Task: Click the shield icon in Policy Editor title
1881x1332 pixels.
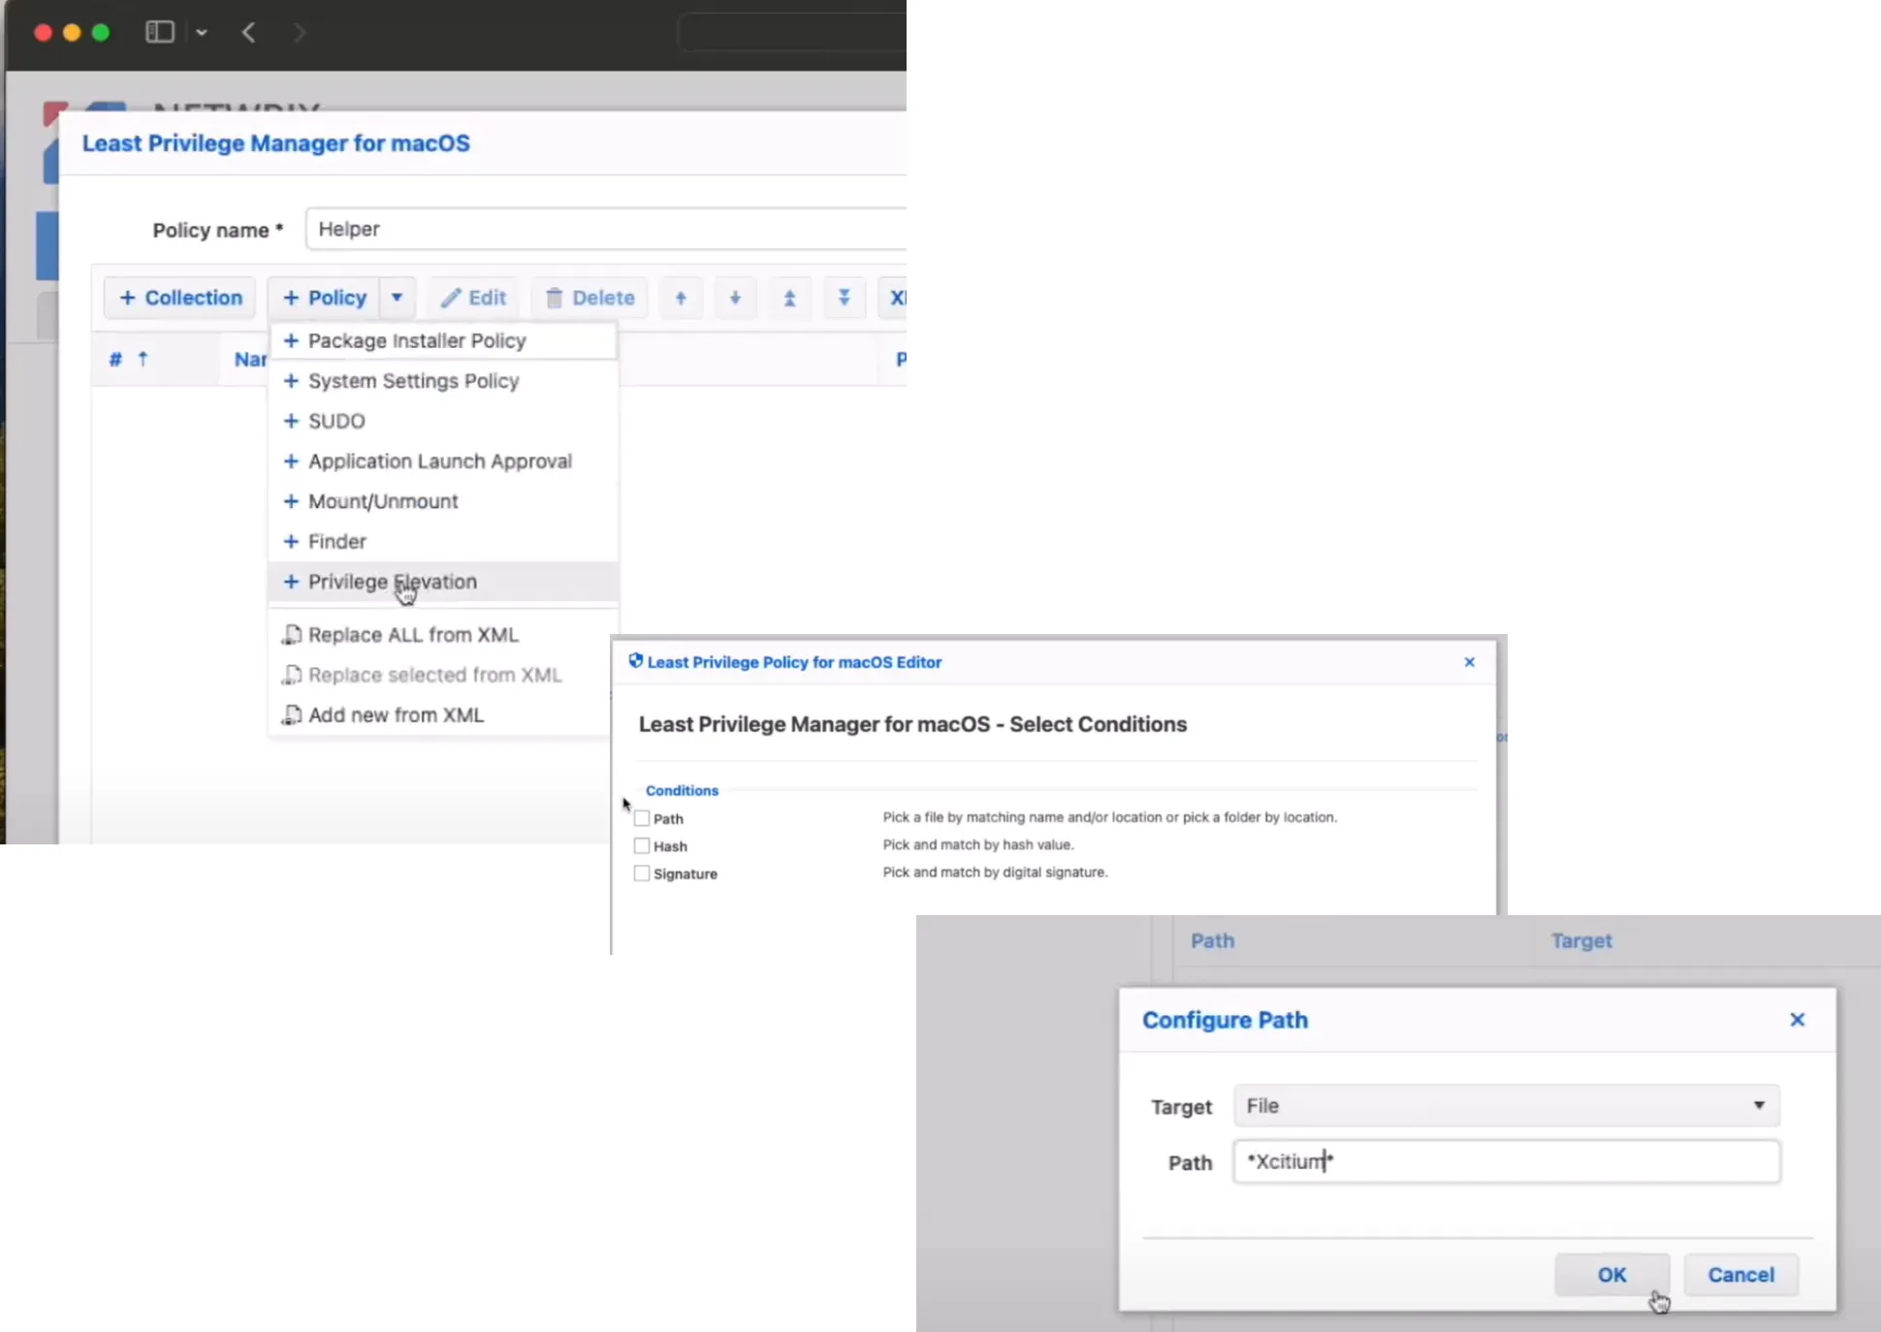Action: point(636,661)
